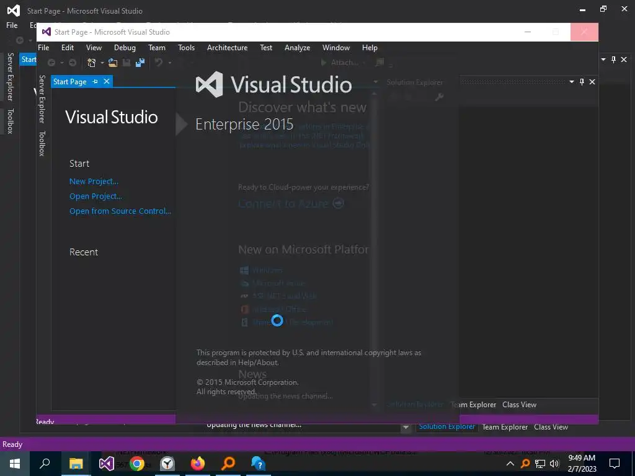Click the Open Project... link
The height and width of the screenshot is (476, 635).
(95, 196)
